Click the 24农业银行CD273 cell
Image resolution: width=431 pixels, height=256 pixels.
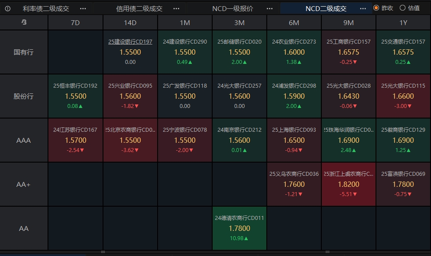(x=294, y=52)
